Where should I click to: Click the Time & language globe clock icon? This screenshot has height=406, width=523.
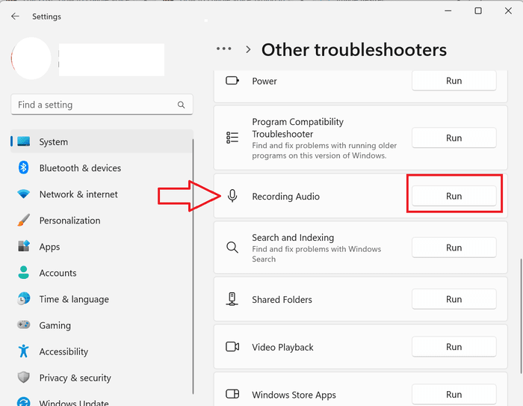pyautogui.click(x=23, y=299)
